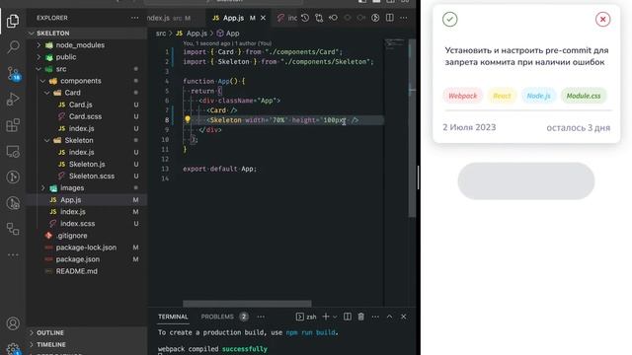The image size is (632, 355).
Task: Maximize the terminal panel with caret icon
Action: point(389,317)
